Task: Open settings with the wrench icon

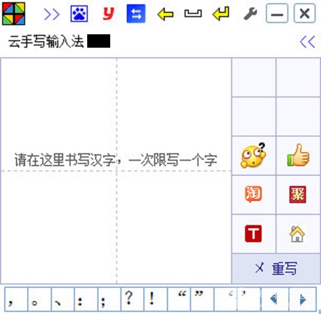Action: (250, 14)
